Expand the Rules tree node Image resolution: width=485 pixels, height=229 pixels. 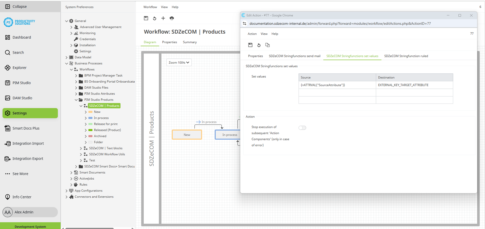(71, 185)
